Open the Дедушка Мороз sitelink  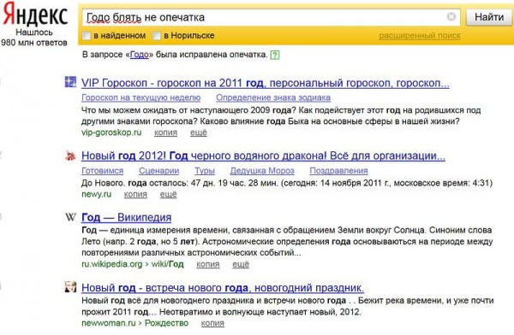262,171
